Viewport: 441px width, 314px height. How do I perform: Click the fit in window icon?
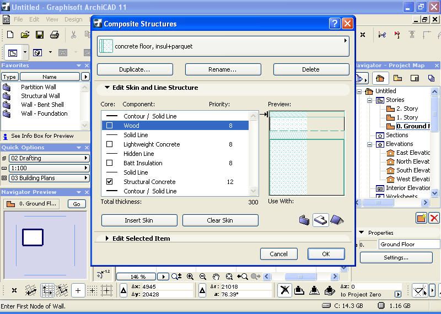point(229,277)
